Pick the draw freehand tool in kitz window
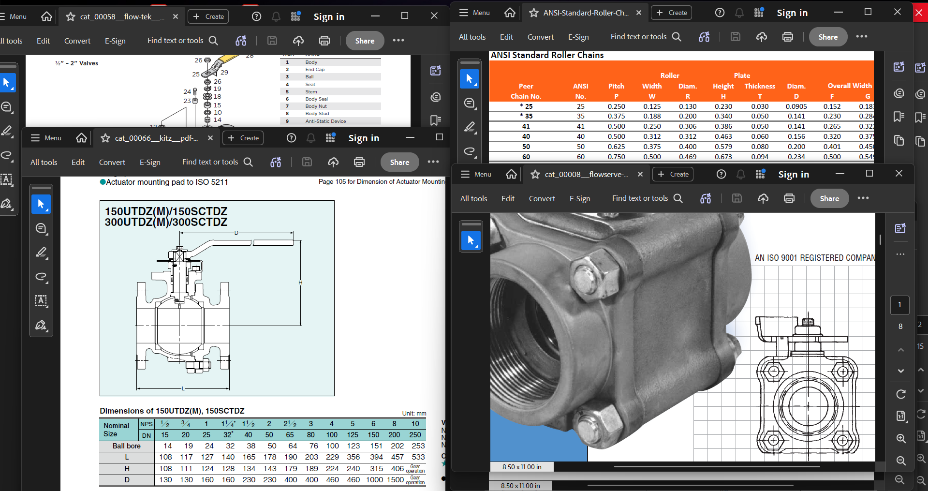928x491 pixels. click(x=41, y=277)
